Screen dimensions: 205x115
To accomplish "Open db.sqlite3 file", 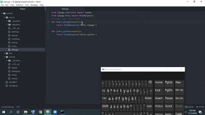I will pyautogui.click(x=13, y=82).
